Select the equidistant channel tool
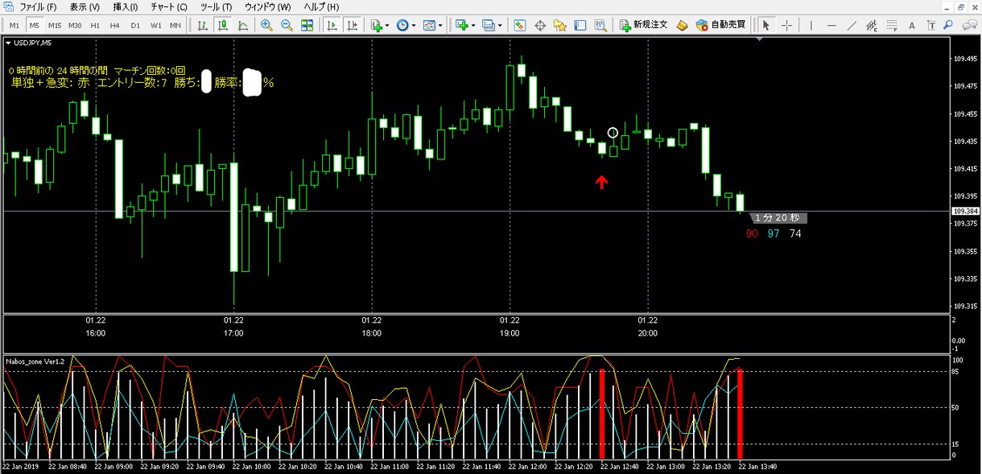This screenshot has width=982, height=474. (x=872, y=25)
